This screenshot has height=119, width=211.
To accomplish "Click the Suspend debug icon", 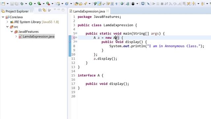I will (158, 4).
